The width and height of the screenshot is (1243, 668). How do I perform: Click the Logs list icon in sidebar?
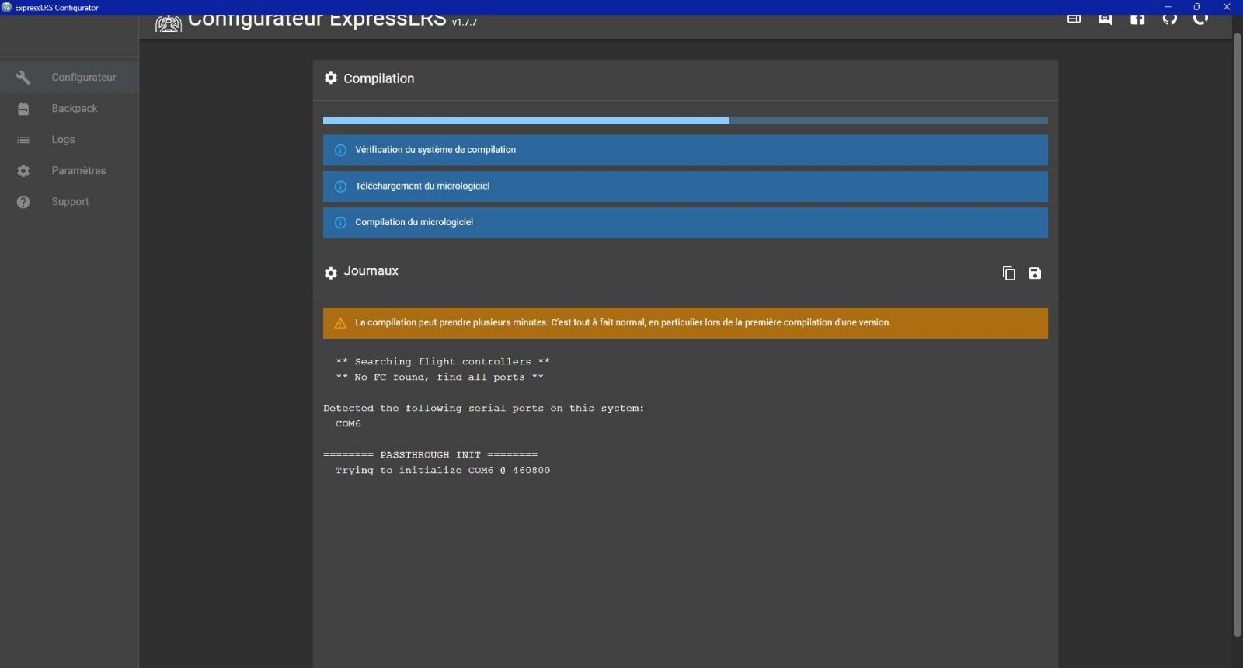click(23, 140)
